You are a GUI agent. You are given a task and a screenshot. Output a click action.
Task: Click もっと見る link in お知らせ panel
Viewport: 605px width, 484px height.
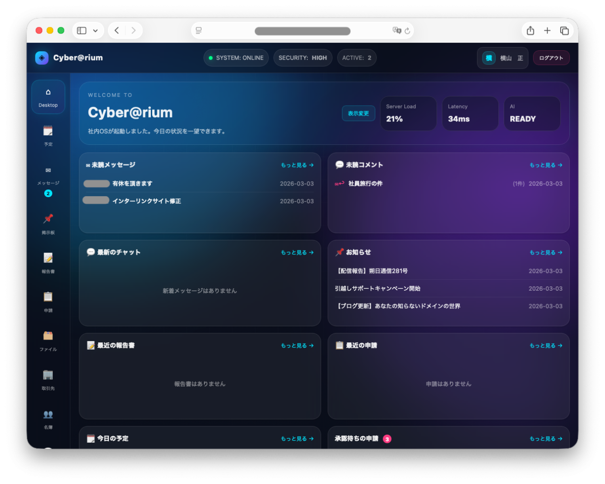(545, 252)
